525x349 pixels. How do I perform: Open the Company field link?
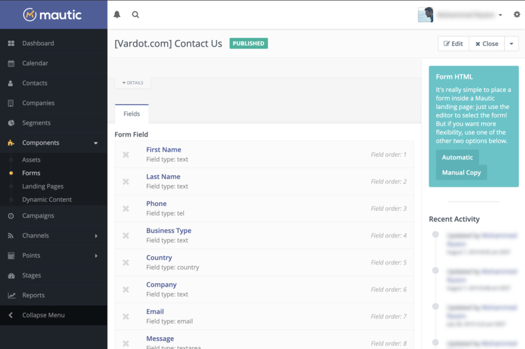pos(161,285)
